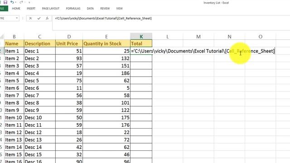This screenshot has height=163, width=290.
Task: Select the 'Item 10' cell
Action: pyautogui.click(x=14, y=118)
